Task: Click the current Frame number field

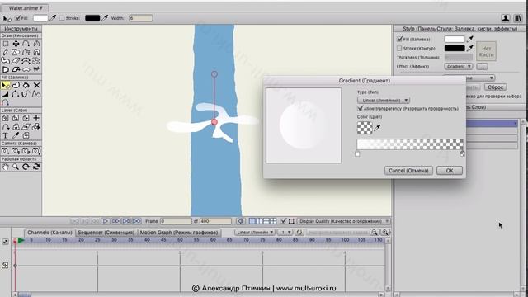Action: click(x=176, y=221)
